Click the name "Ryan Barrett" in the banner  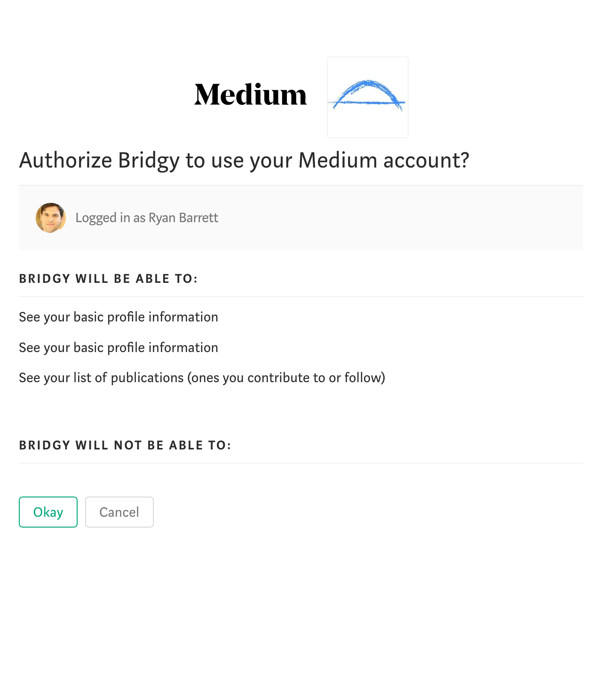(x=183, y=218)
